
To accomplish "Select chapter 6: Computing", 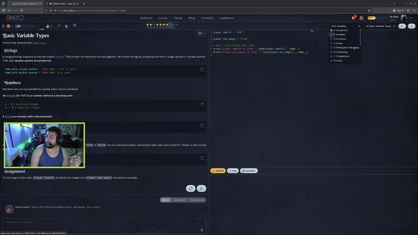I will point(340,52).
